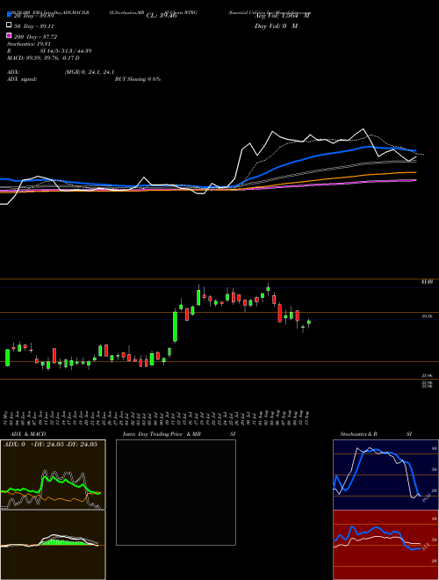This screenshot has width=439, height=580.
Task: Click the first date label '31 May' on axis
Action: click(x=7, y=417)
